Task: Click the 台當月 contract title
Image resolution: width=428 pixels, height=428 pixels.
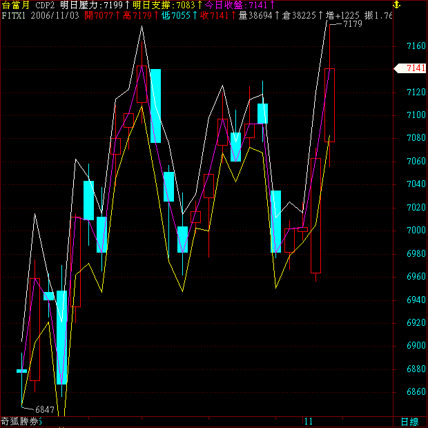Action: [15, 5]
